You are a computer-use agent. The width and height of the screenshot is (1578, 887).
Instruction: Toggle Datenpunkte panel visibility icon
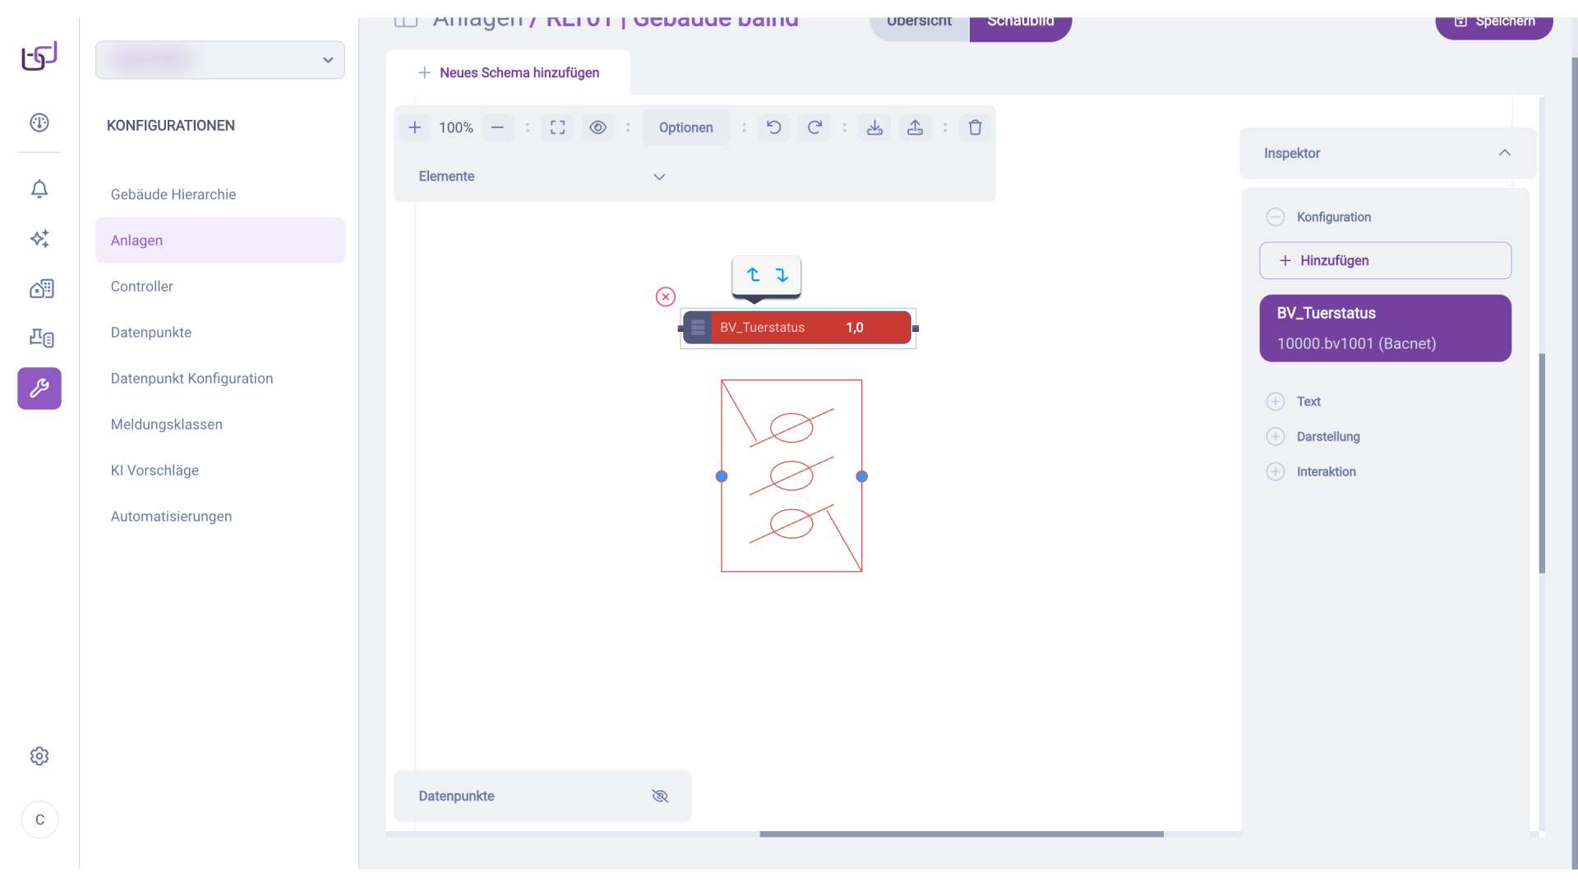pyautogui.click(x=660, y=796)
